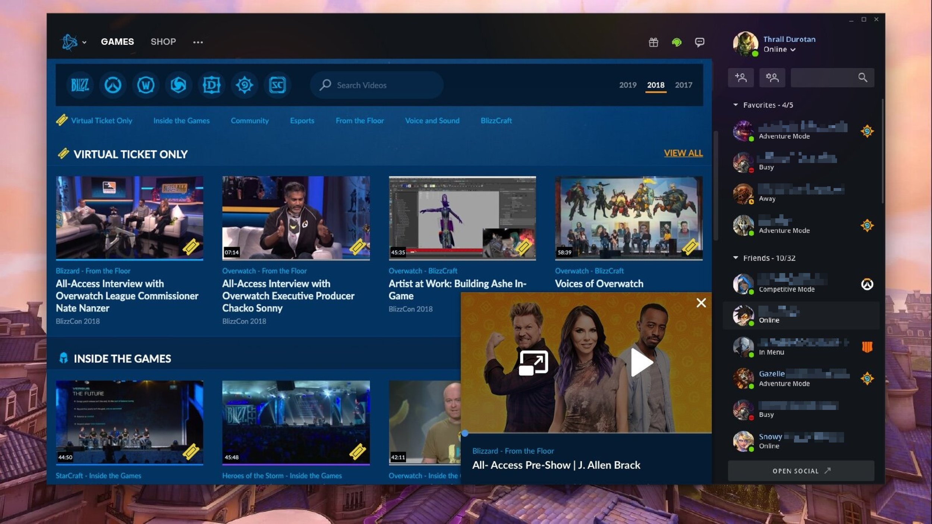Select the Away favorite friend row
This screenshot has height=524, width=932.
coord(802,194)
